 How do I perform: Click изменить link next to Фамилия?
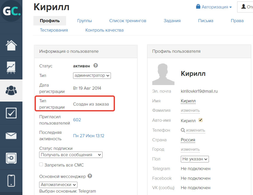[x=190, y=110]
